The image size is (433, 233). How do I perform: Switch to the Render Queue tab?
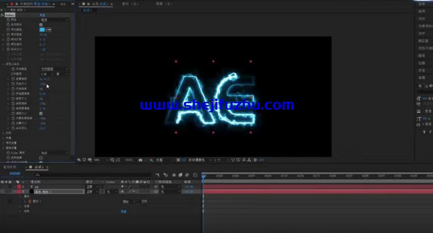pos(10,167)
